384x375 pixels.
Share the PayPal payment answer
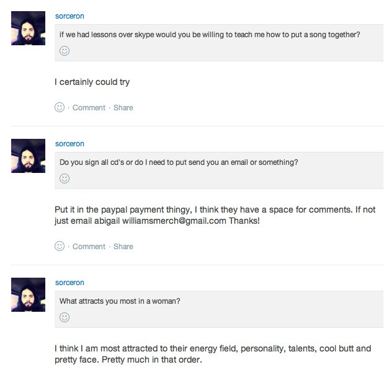(x=123, y=247)
